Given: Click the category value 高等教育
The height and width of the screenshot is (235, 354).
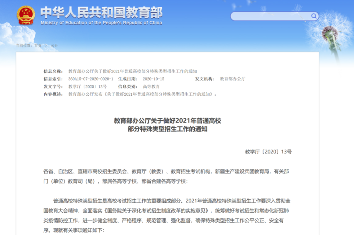Looking at the screenshot, I should click(151, 87).
